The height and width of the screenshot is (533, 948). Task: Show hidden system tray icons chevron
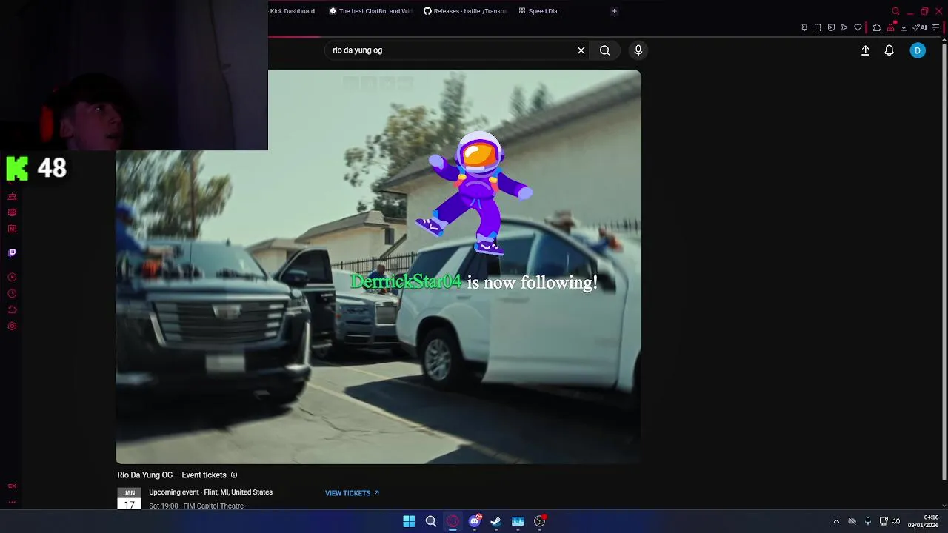click(836, 521)
